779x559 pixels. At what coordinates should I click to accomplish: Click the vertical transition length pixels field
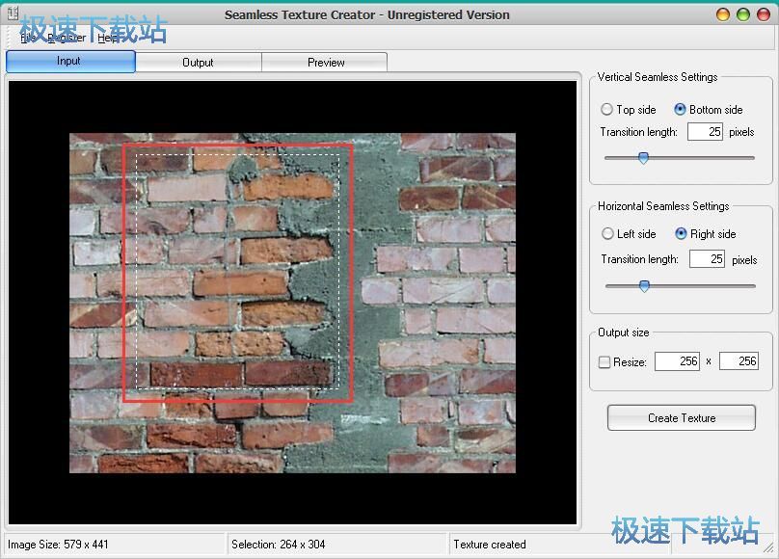point(705,132)
